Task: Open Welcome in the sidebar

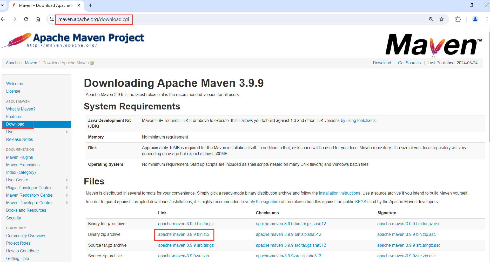Action: point(15,84)
